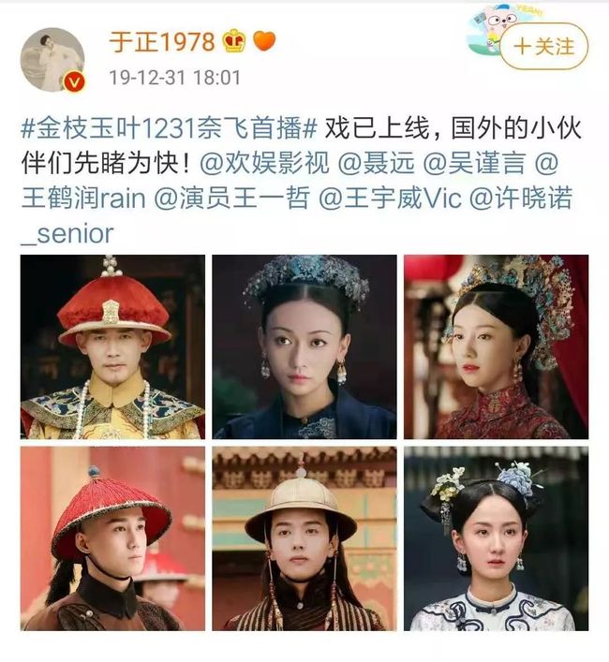This screenshot has height=662, width=609.
Task: Open the @演员王一哲 mention
Action: coord(231,198)
